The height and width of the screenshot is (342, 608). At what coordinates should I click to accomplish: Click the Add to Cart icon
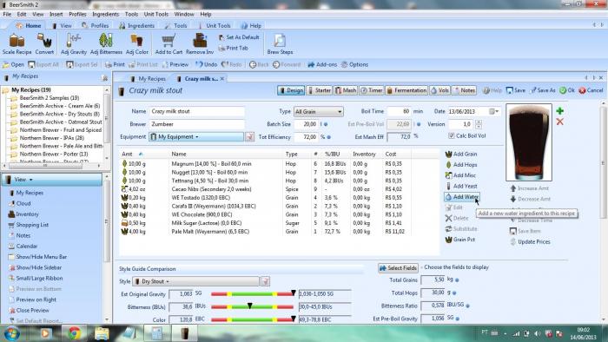(x=169, y=43)
